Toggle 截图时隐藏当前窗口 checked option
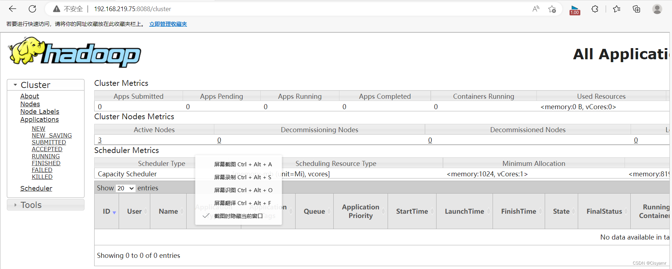The image size is (672, 269). click(x=238, y=216)
